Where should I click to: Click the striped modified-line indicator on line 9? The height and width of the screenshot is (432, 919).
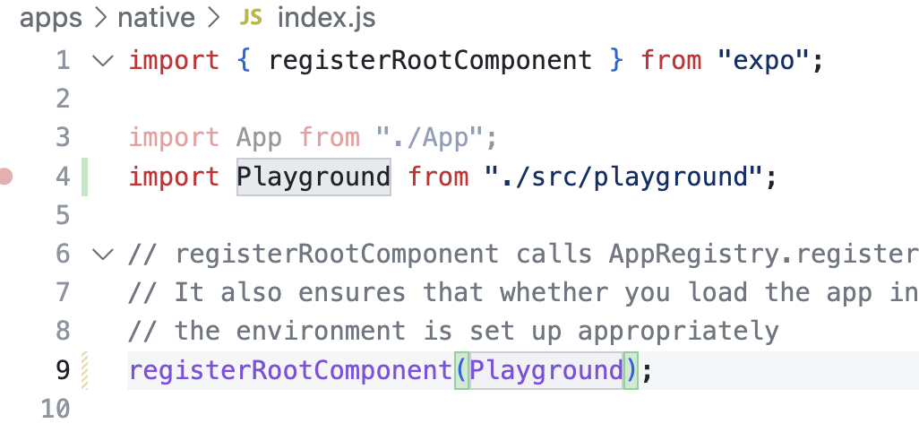(84, 370)
